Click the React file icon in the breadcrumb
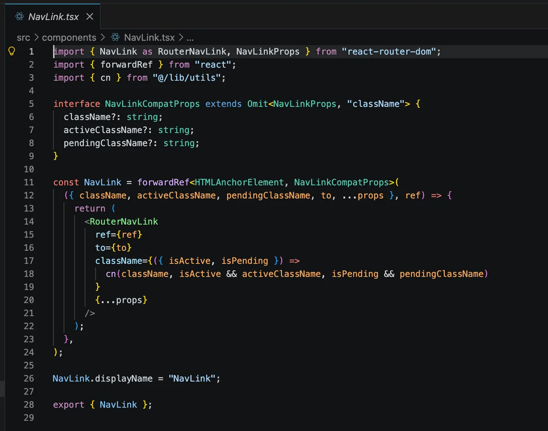This screenshot has height=431, width=548. coord(116,37)
